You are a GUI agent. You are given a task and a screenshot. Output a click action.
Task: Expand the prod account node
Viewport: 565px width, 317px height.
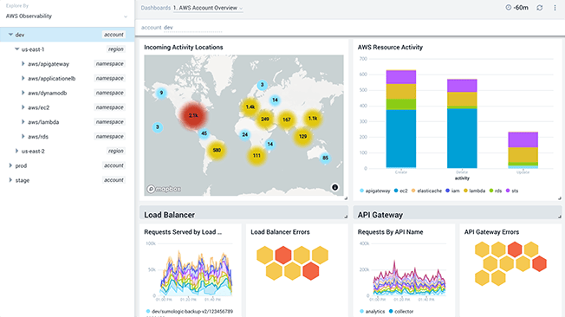point(10,165)
